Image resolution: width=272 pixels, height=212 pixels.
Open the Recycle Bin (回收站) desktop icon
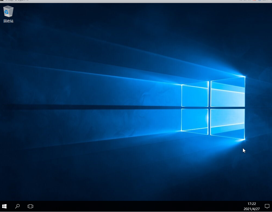click(8, 11)
